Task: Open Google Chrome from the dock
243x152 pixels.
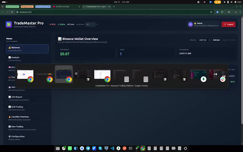Action: [x=143, y=148]
